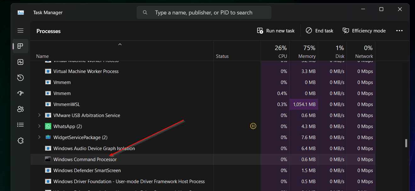Image resolution: width=415 pixels, height=191 pixels.
Task: Click the suspended pause icon on WhatsApp row
Action: pos(253,126)
